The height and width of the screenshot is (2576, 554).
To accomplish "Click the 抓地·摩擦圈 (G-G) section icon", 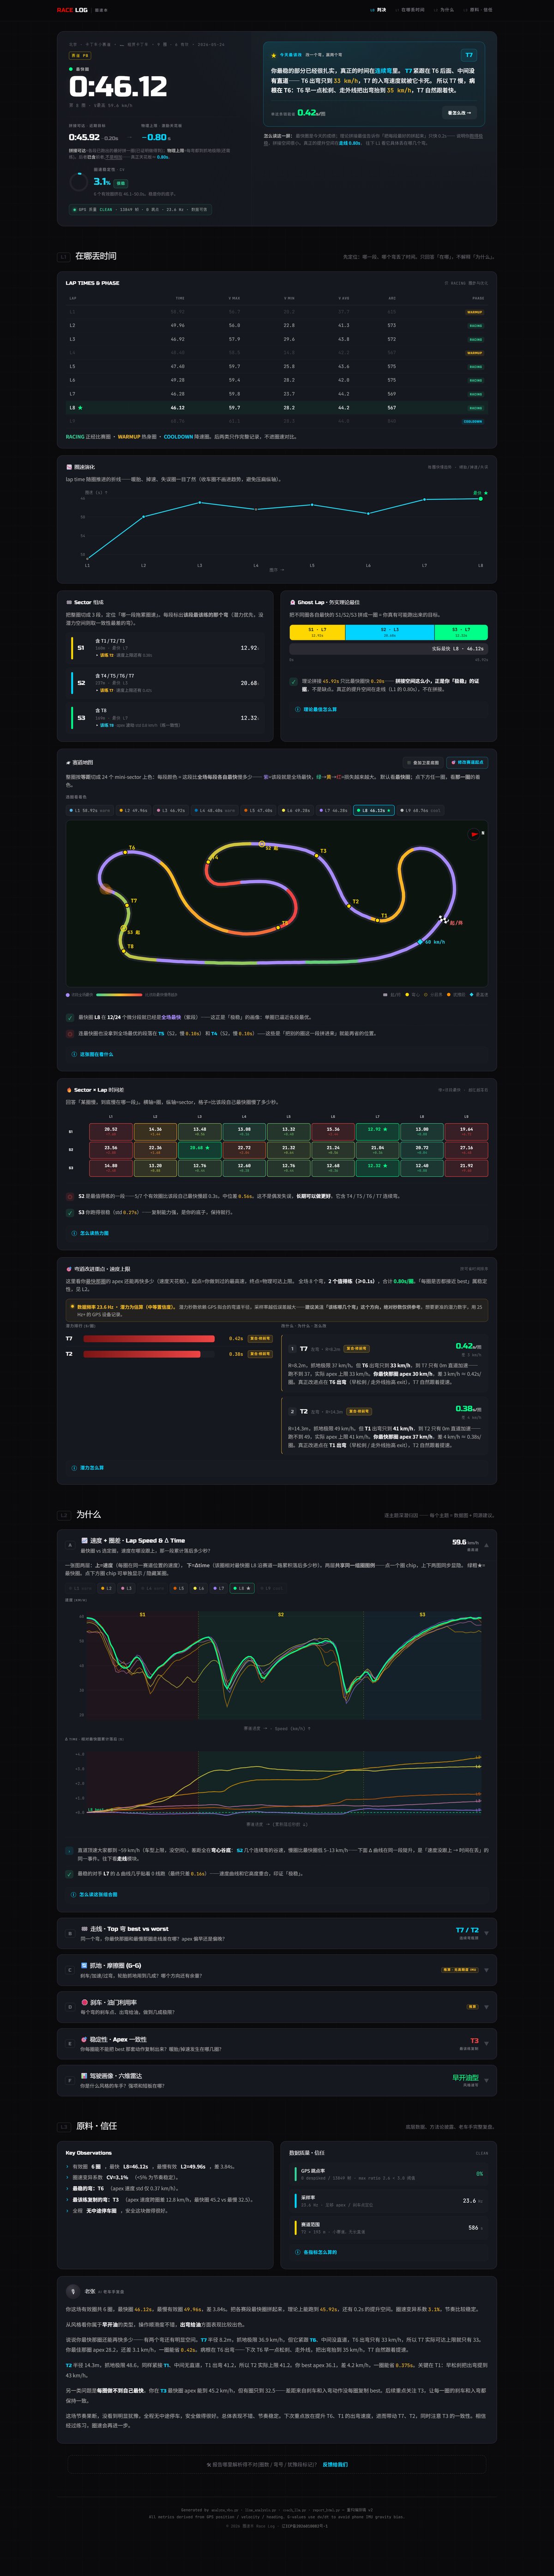I will click(x=84, y=1965).
